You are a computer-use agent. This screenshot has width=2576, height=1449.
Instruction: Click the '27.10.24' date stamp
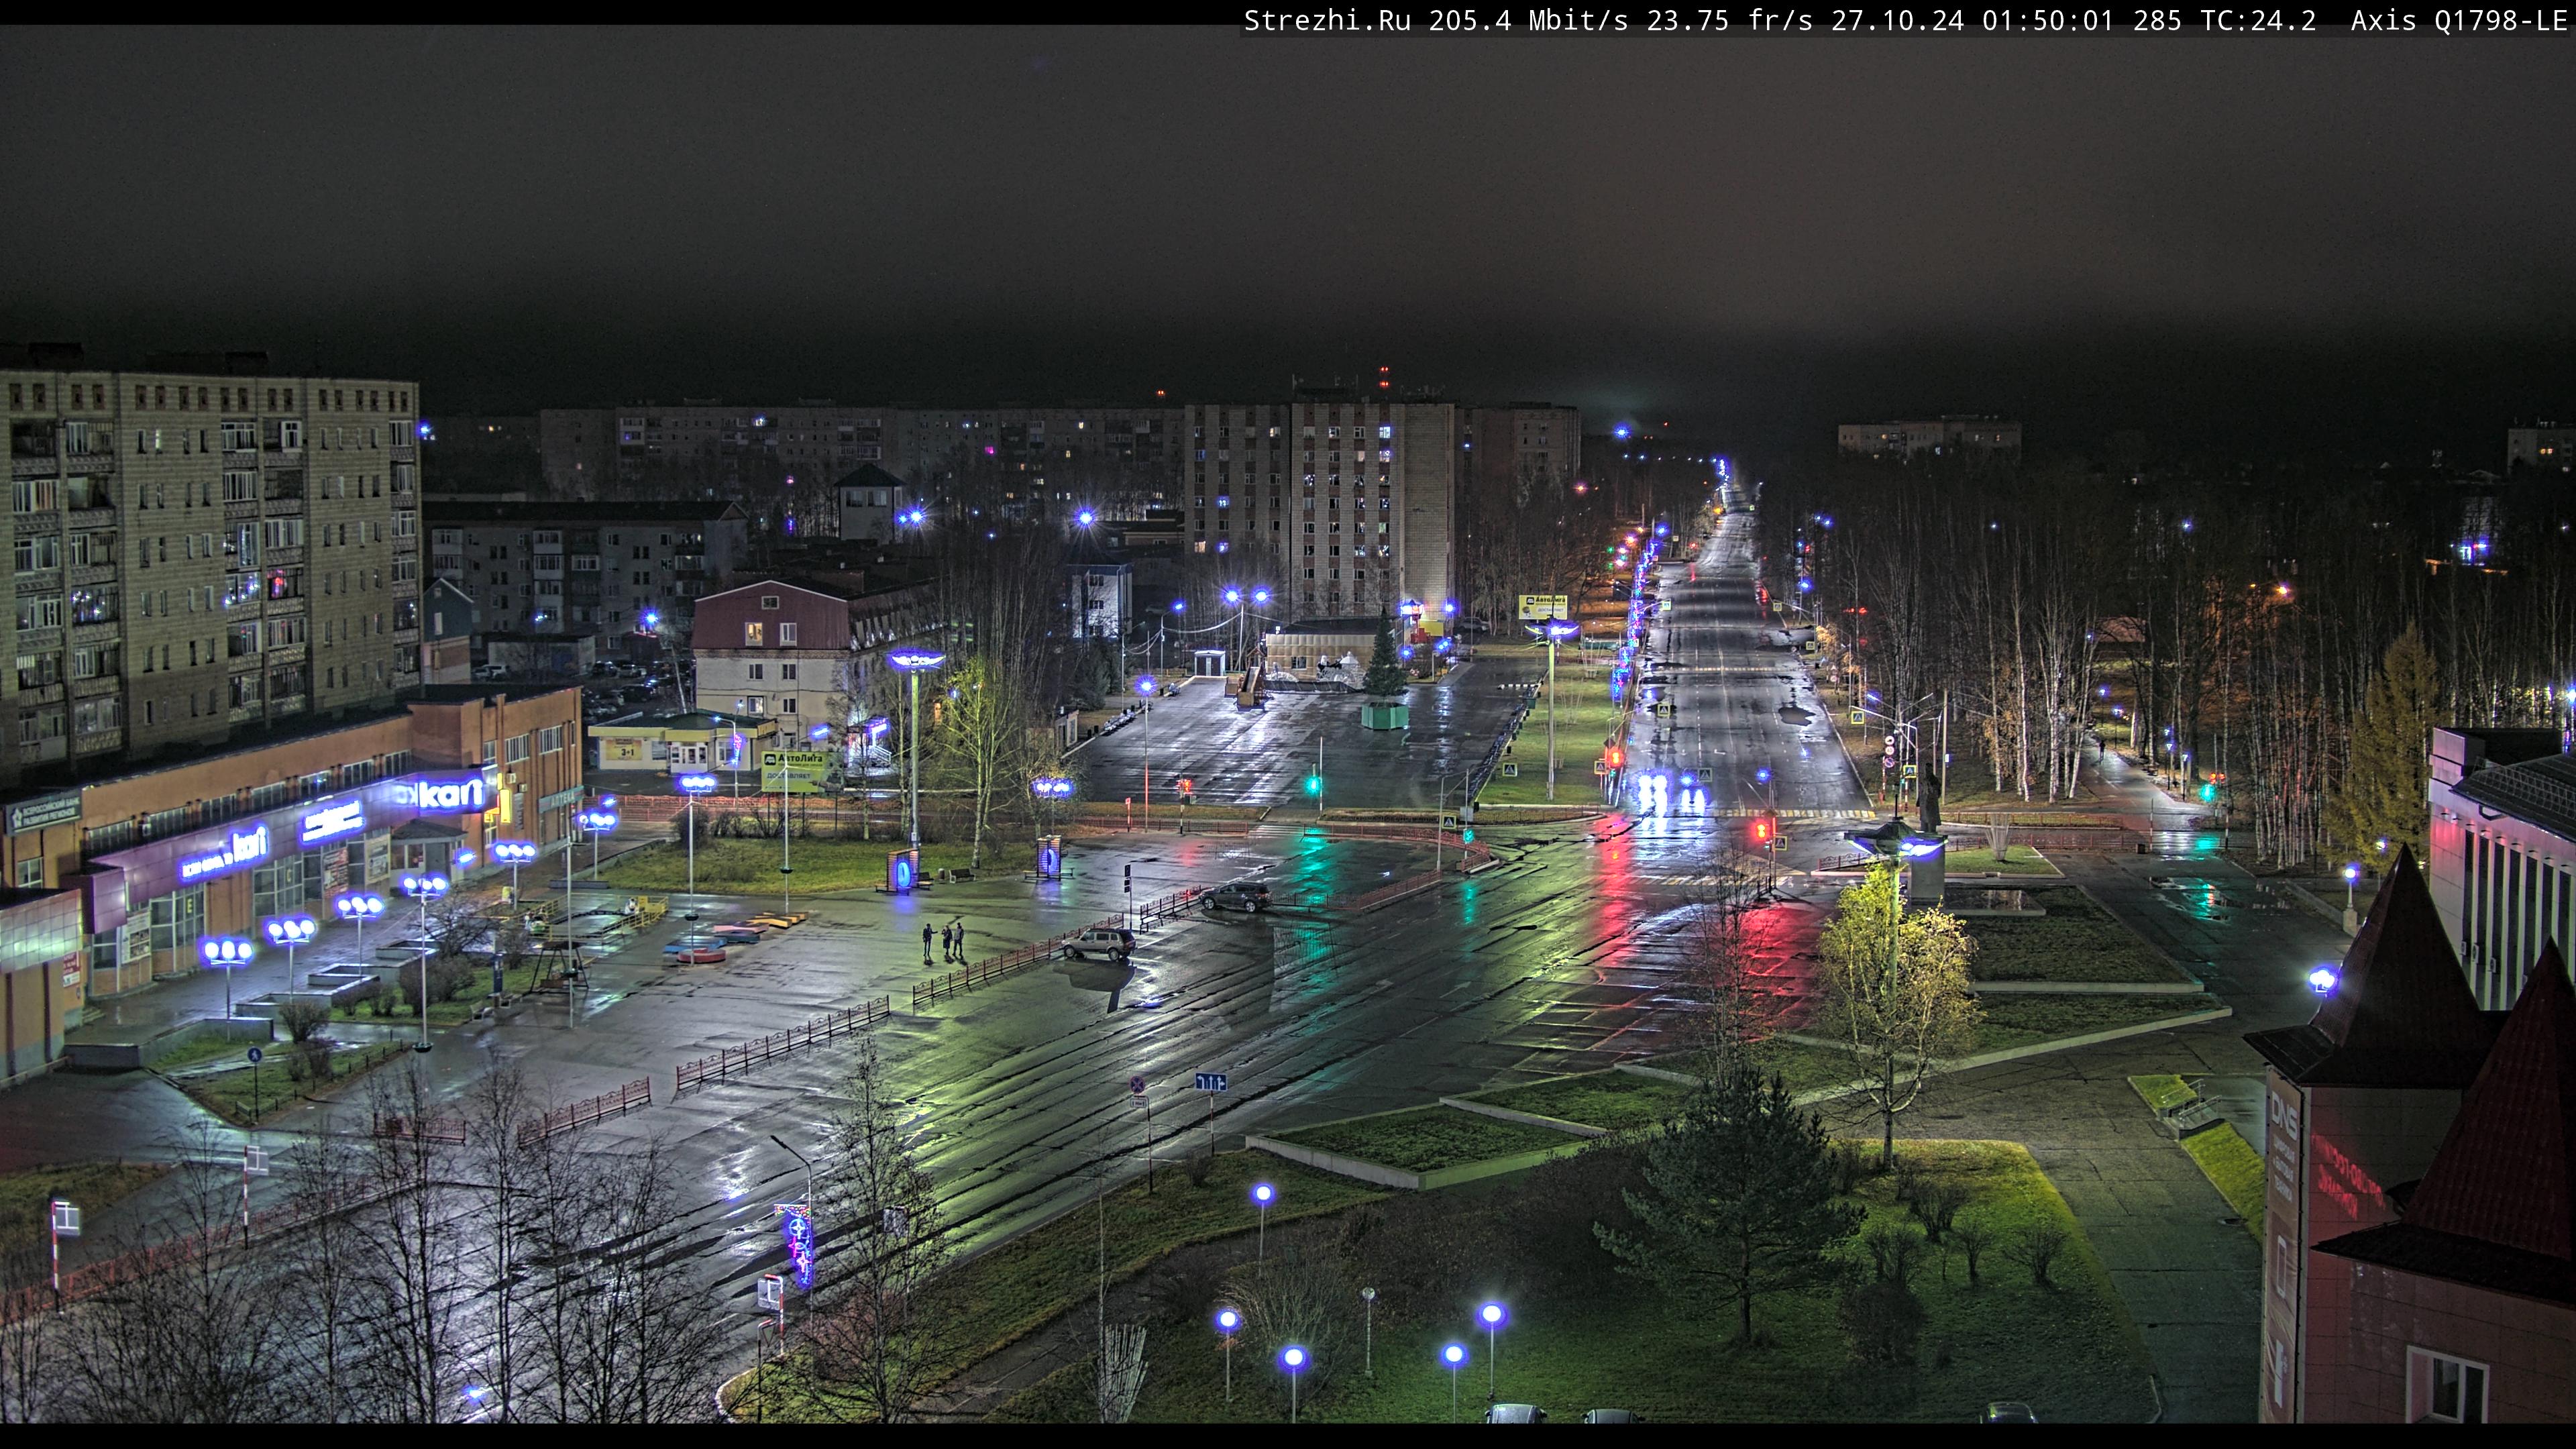pyautogui.click(x=1897, y=20)
